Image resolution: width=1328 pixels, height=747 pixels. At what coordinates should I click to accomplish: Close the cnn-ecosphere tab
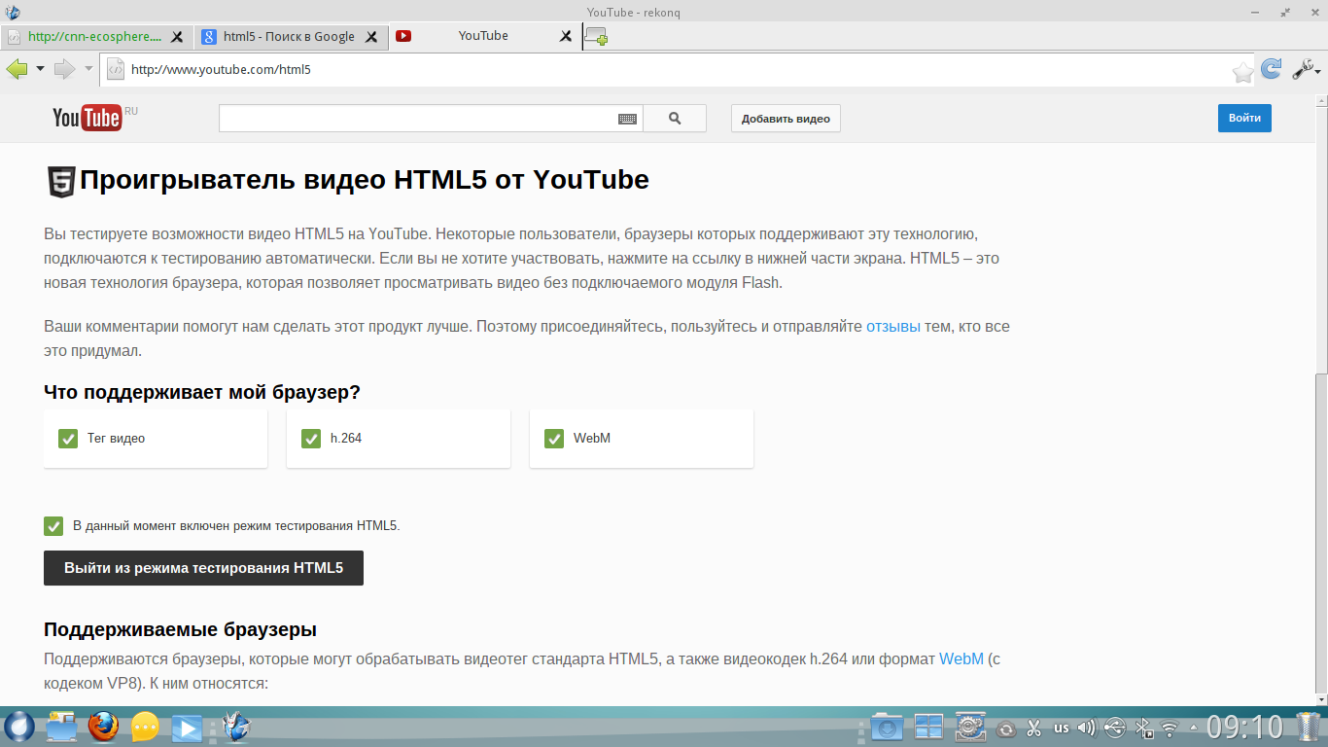pyautogui.click(x=177, y=37)
